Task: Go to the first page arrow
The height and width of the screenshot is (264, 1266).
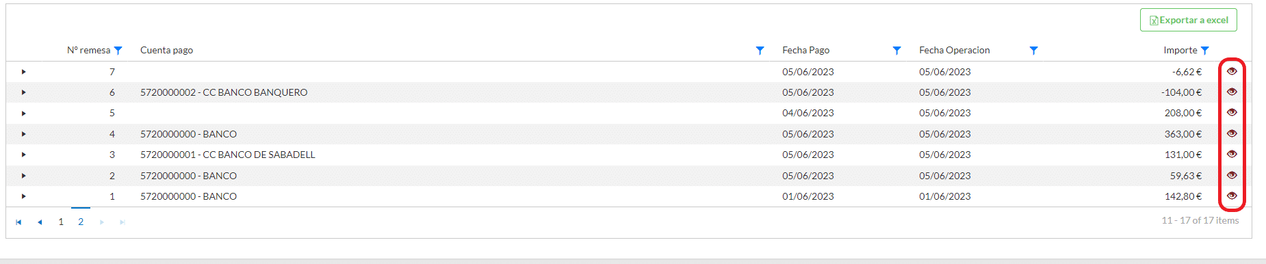Action: tap(18, 222)
